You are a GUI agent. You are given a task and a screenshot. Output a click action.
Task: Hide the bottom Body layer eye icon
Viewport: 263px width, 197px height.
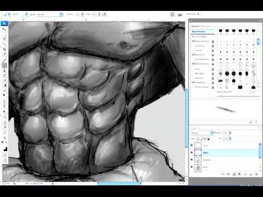click(x=192, y=167)
